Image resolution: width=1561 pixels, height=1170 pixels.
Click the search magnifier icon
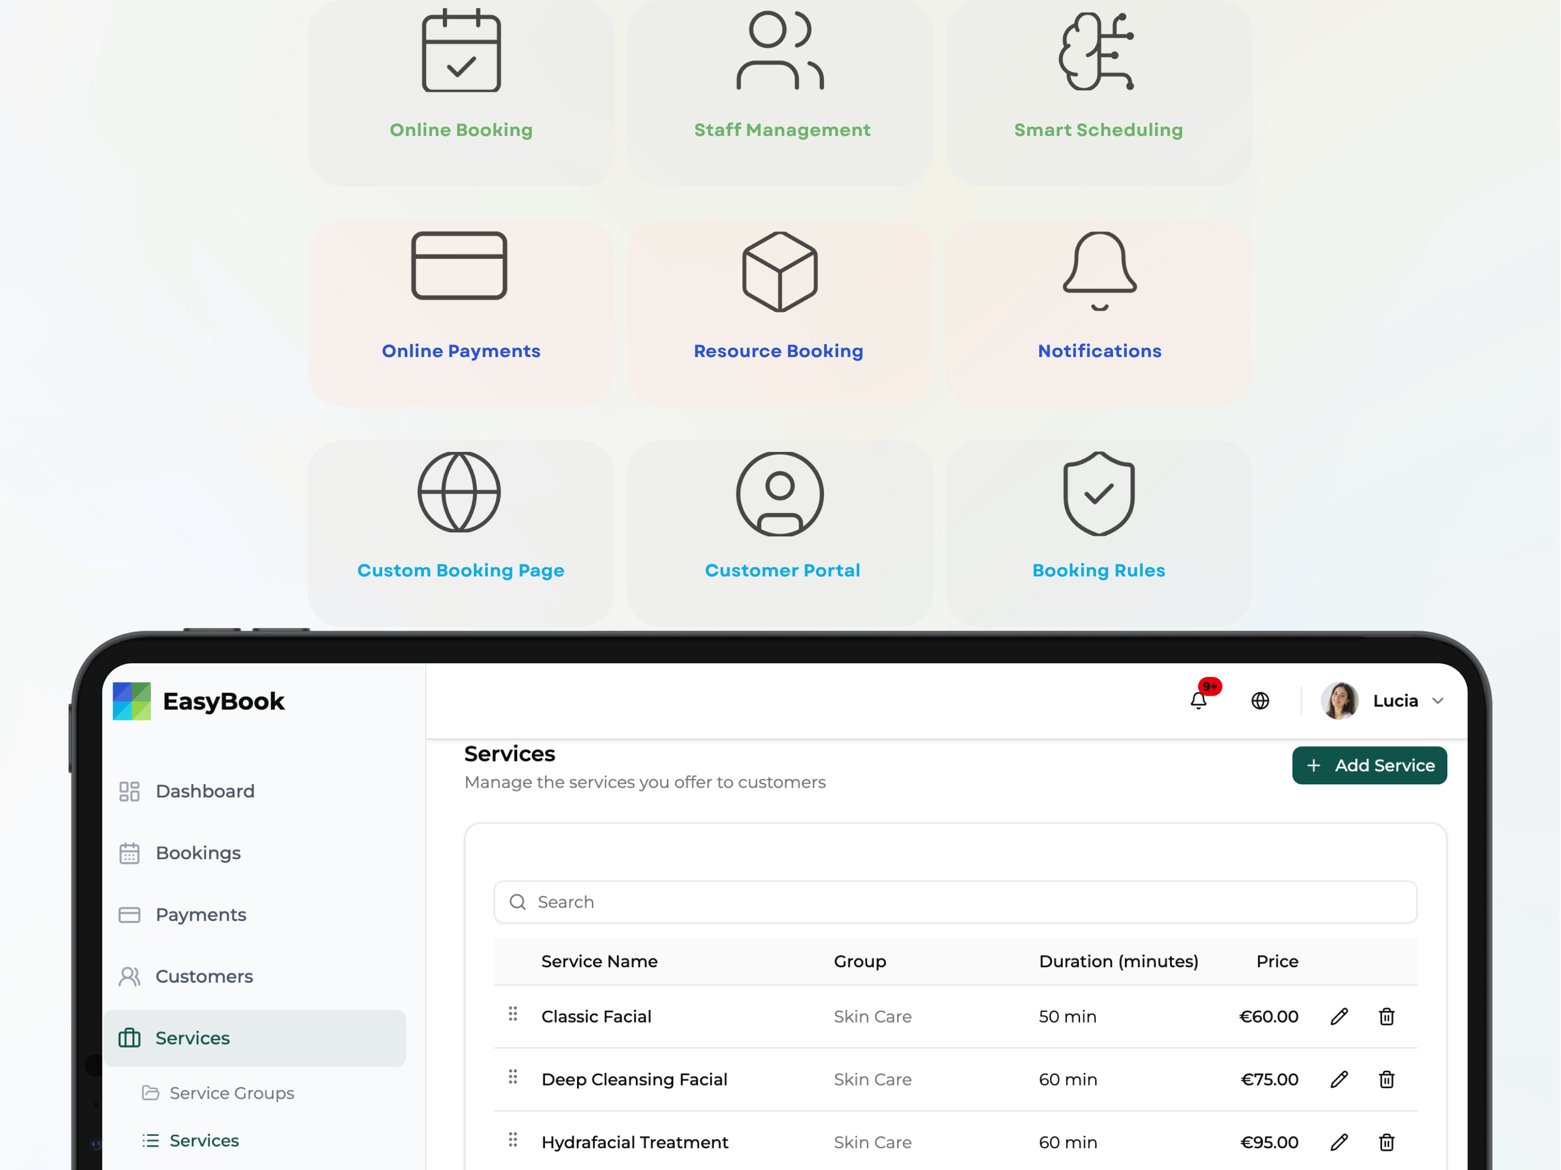[517, 902]
